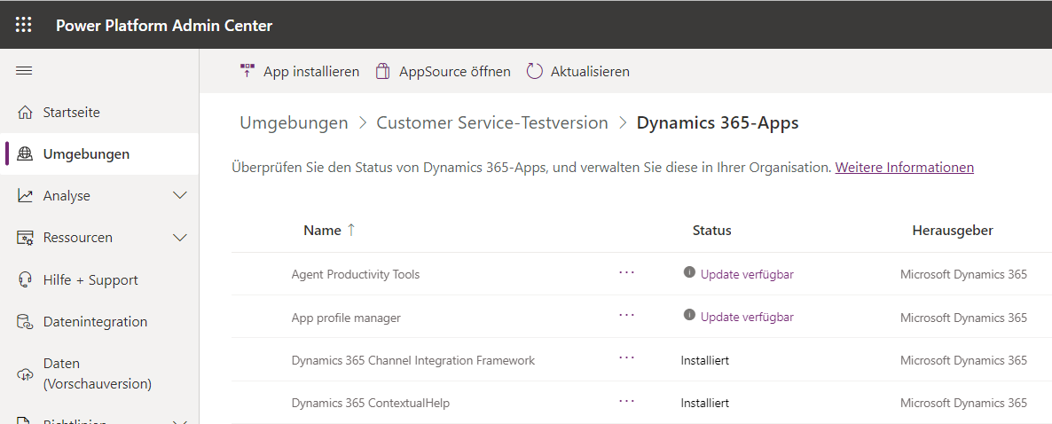Click the AppSource öffnen bag icon
Viewport: 1052px width, 424px height.
click(382, 71)
